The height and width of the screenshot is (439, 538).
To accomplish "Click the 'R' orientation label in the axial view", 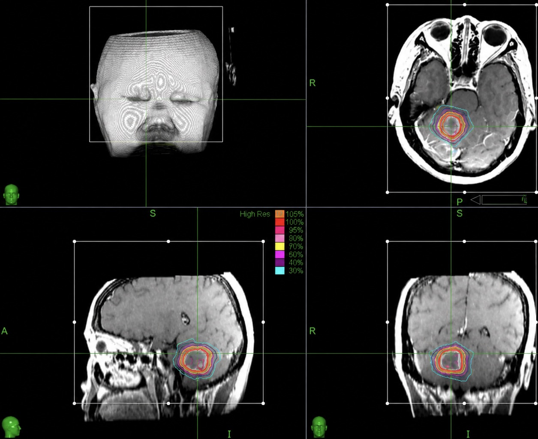I will click(x=312, y=83).
